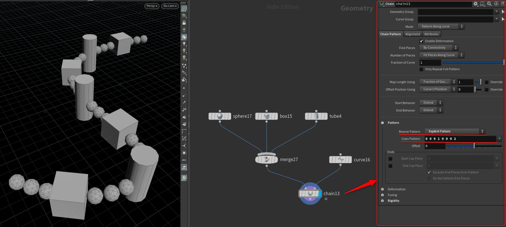
Task: Enable the Start Cap Piece checkbox
Action: click(390, 159)
